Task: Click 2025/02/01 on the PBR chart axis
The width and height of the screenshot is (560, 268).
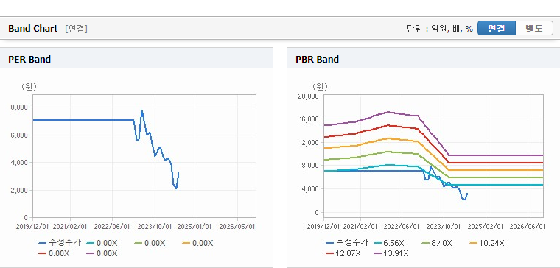Action: coord(486,226)
